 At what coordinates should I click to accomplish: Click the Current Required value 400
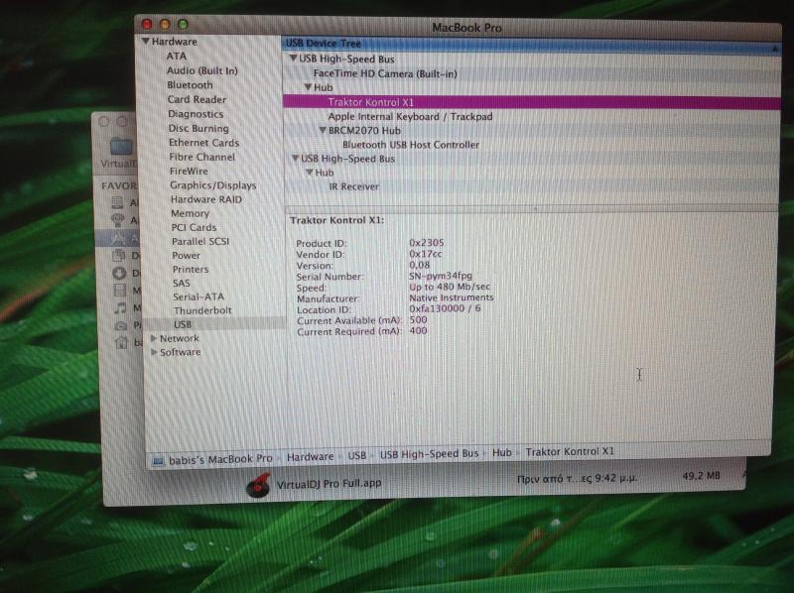point(418,331)
